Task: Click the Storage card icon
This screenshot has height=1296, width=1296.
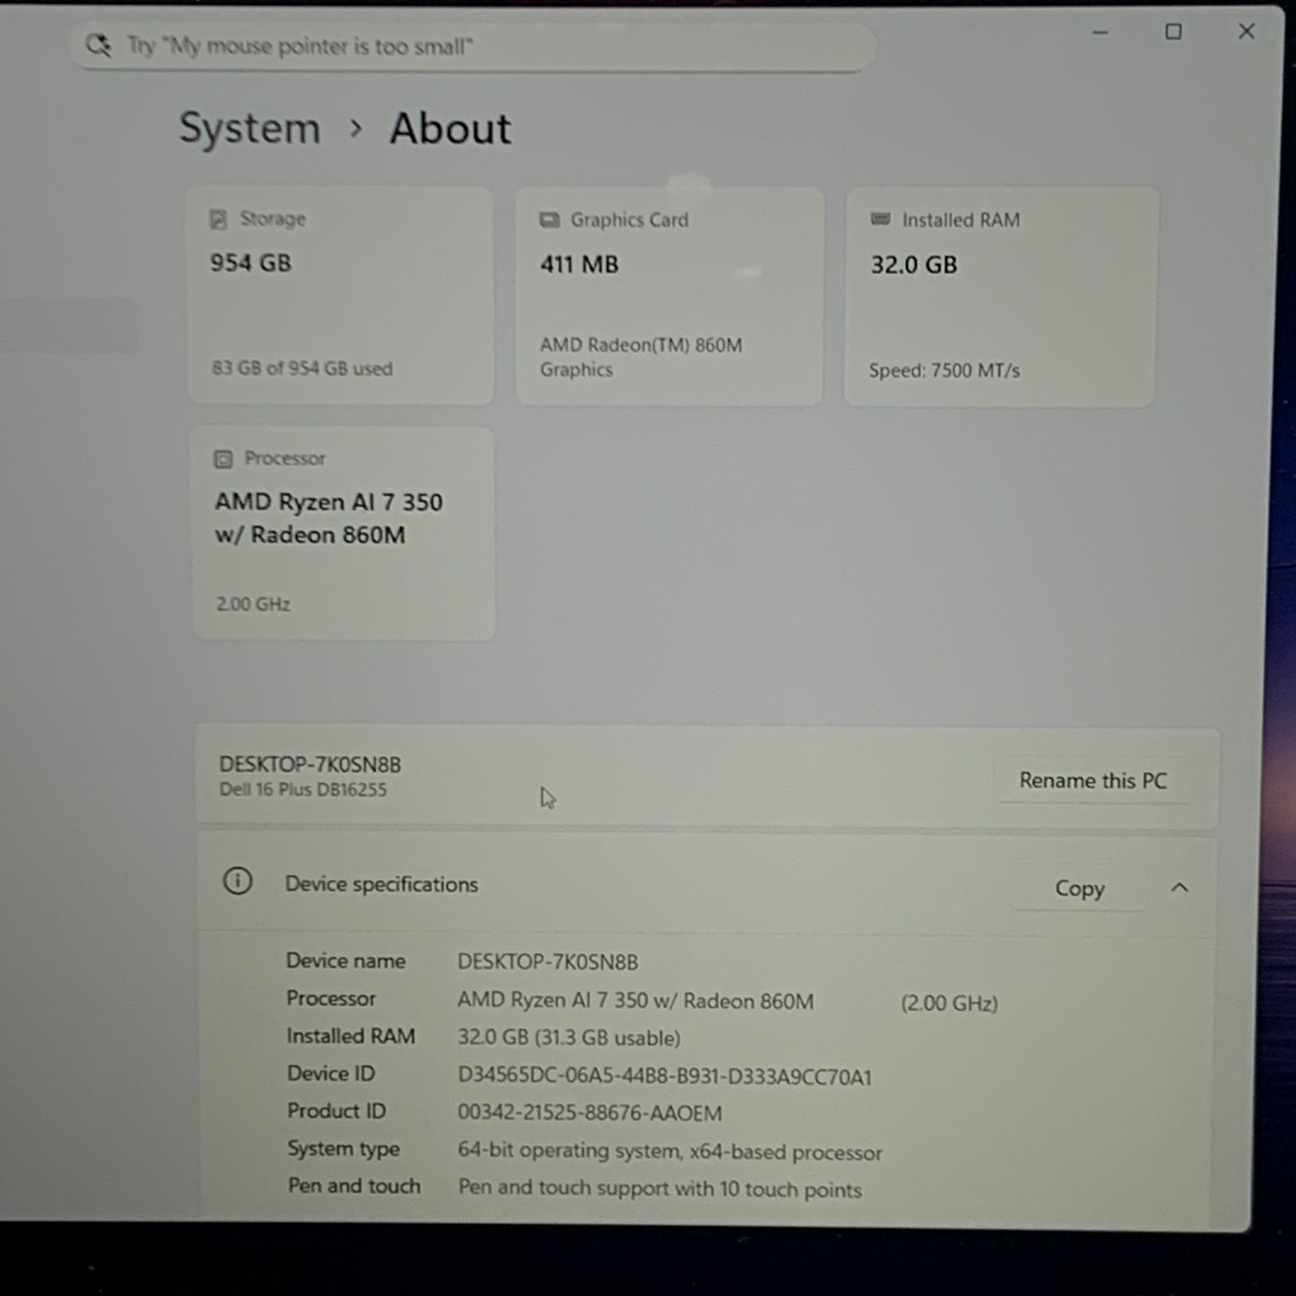Action: click(x=218, y=219)
